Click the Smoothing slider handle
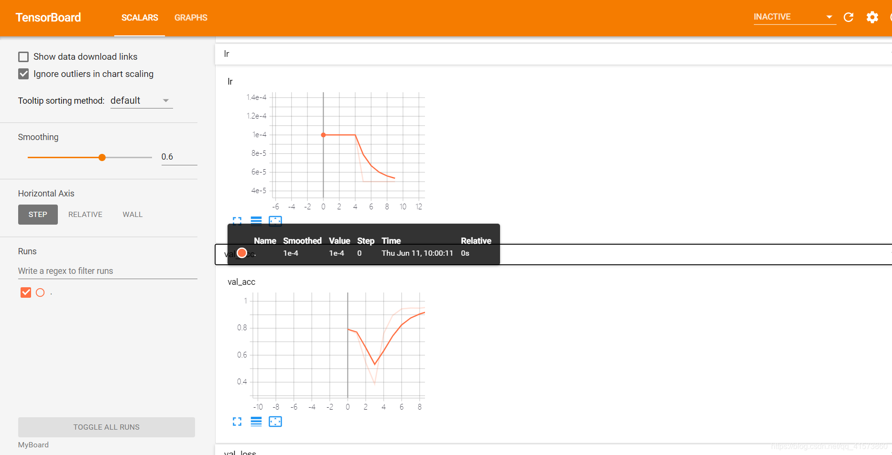Image resolution: width=892 pixels, height=455 pixels. pyautogui.click(x=102, y=157)
